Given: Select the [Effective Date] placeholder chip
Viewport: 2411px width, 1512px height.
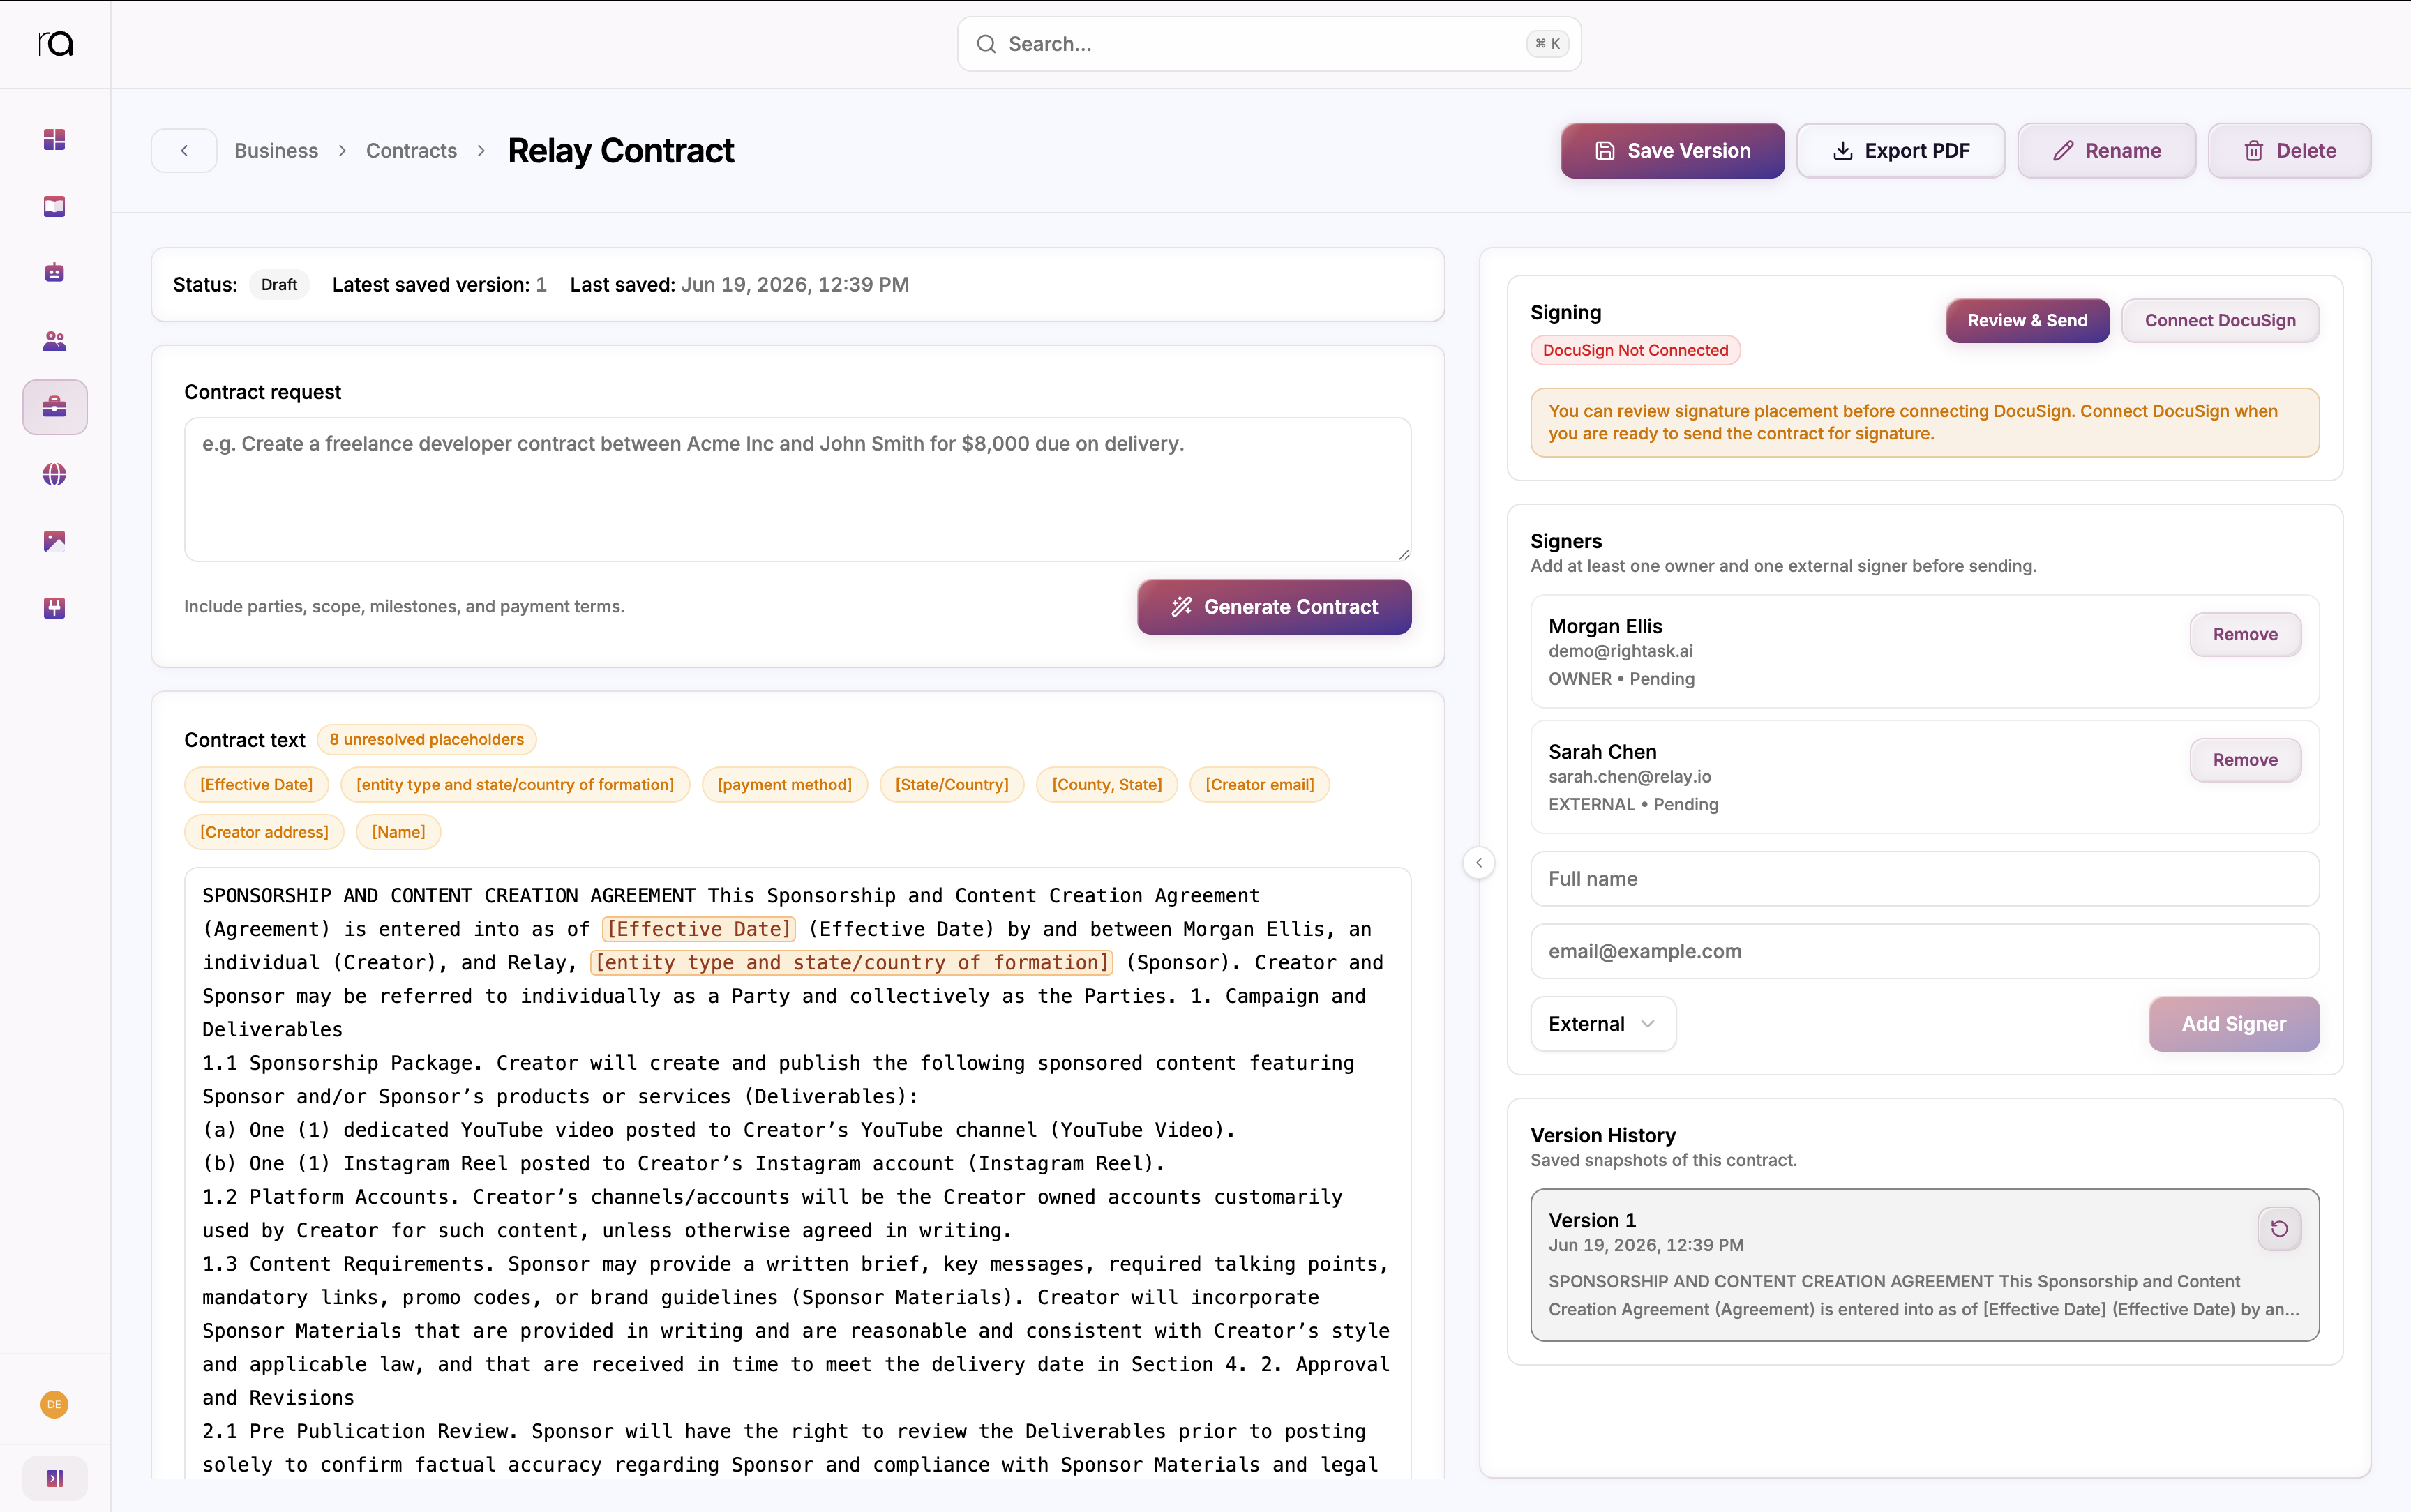Looking at the screenshot, I should tap(256, 784).
